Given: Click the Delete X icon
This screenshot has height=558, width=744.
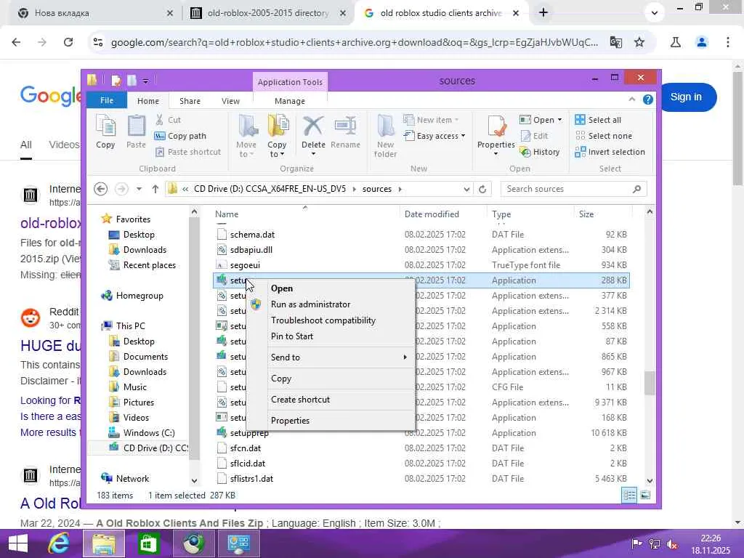Looking at the screenshot, I should [313, 127].
